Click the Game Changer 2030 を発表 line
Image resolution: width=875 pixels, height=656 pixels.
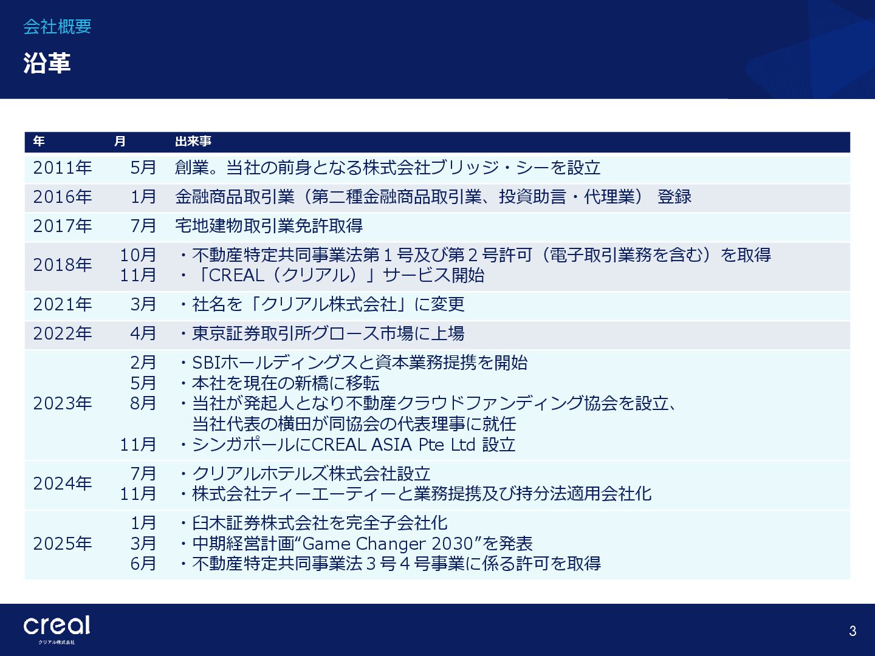(355, 544)
